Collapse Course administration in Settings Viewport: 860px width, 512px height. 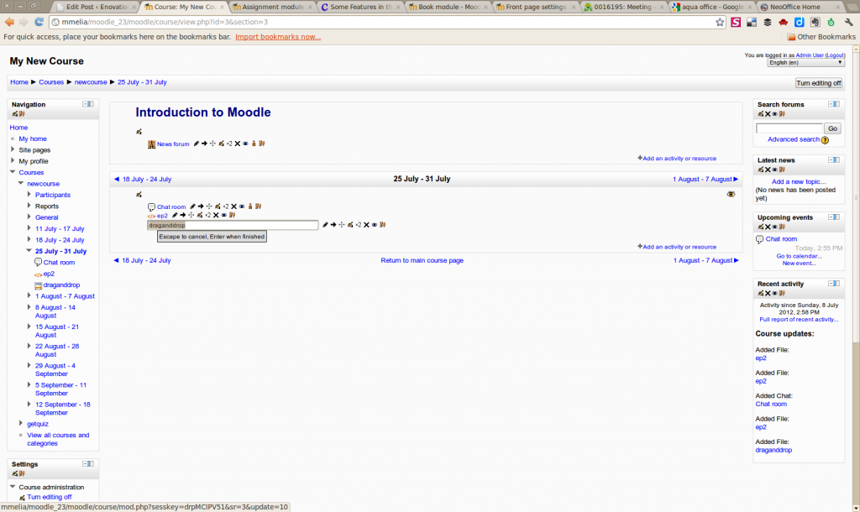coord(13,487)
